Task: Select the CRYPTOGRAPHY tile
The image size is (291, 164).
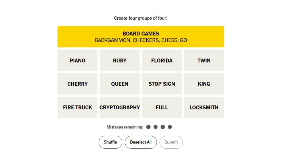Action: pyautogui.click(x=120, y=107)
